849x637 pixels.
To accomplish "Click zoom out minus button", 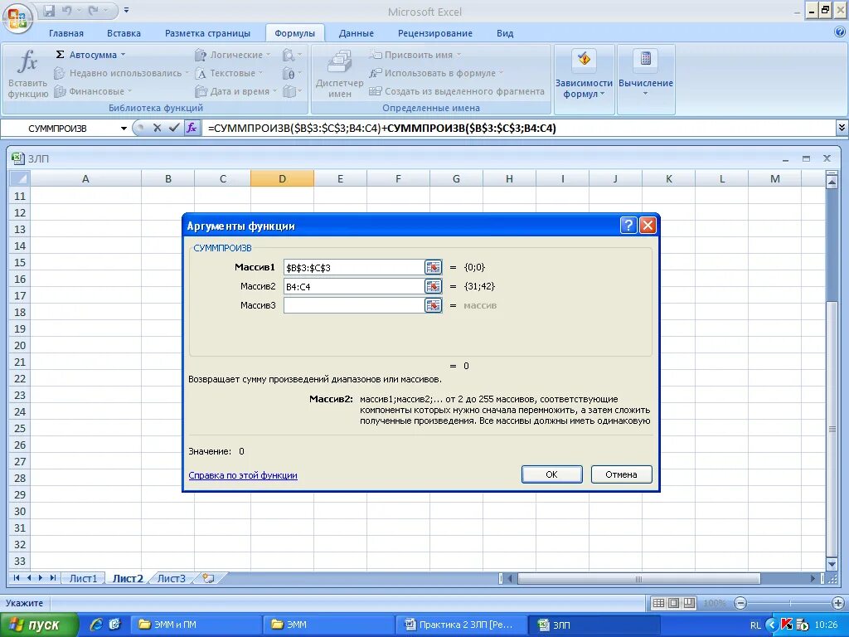I will [x=740, y=603].
